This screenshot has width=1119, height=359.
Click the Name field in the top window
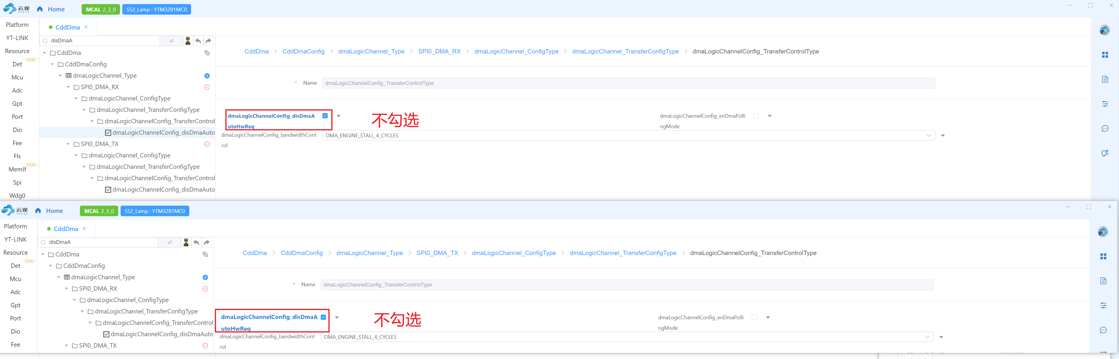[x=629, y=83]
